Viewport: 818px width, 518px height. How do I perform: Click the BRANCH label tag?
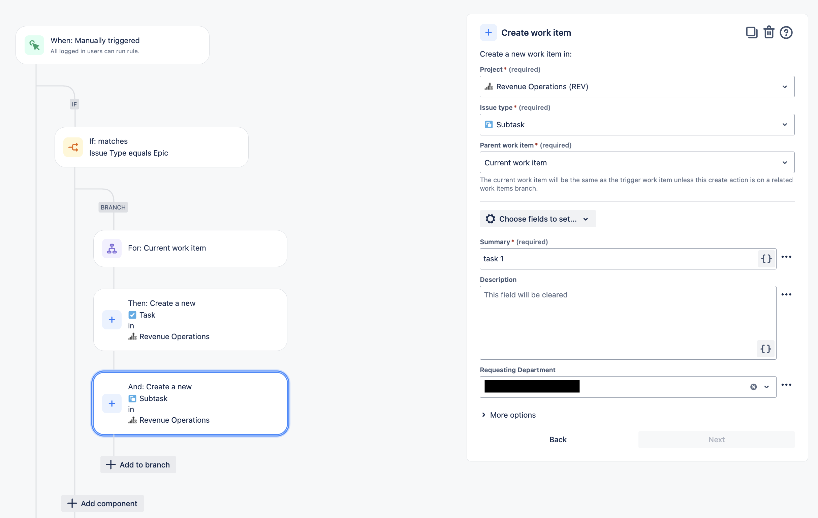coord(113,207)
